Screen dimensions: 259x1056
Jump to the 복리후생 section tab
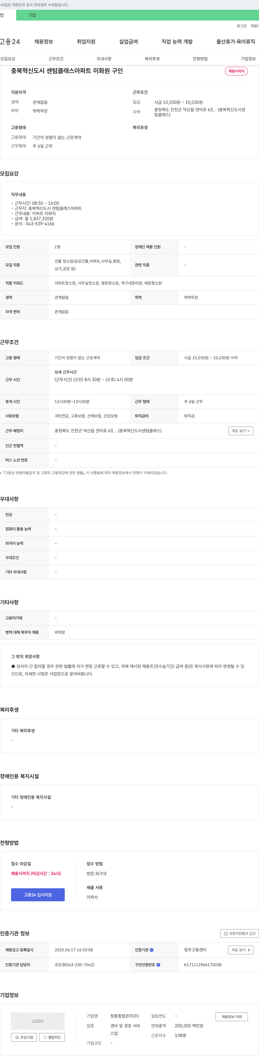coord(152,59)
